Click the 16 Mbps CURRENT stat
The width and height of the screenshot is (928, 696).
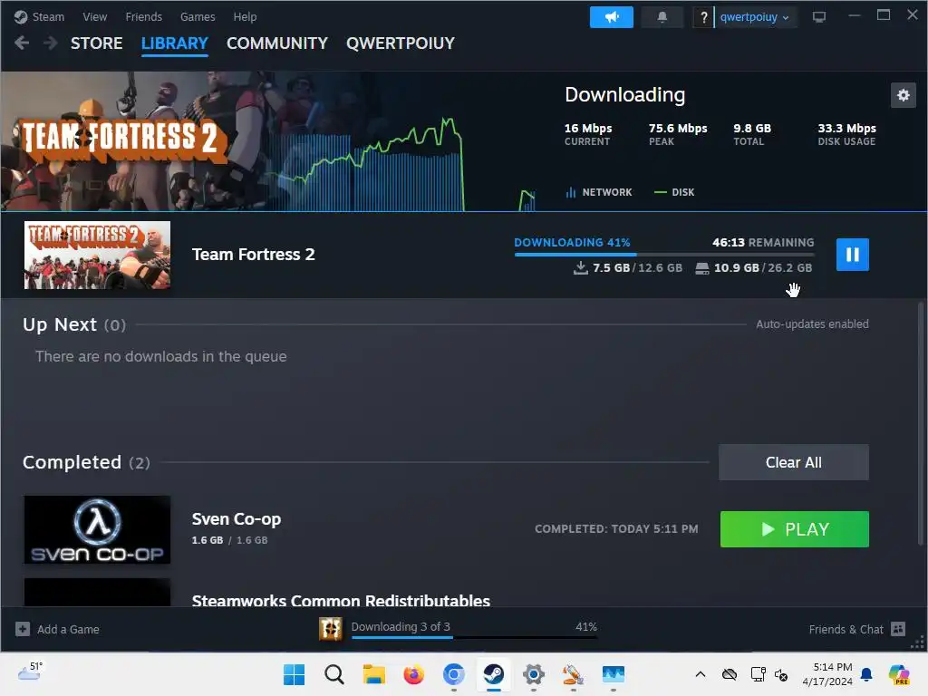tap(587, 134)
